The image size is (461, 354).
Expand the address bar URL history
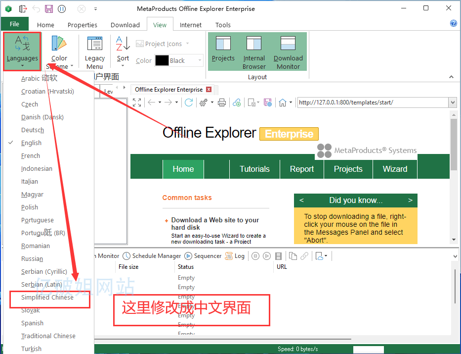[x=454, y=102]
